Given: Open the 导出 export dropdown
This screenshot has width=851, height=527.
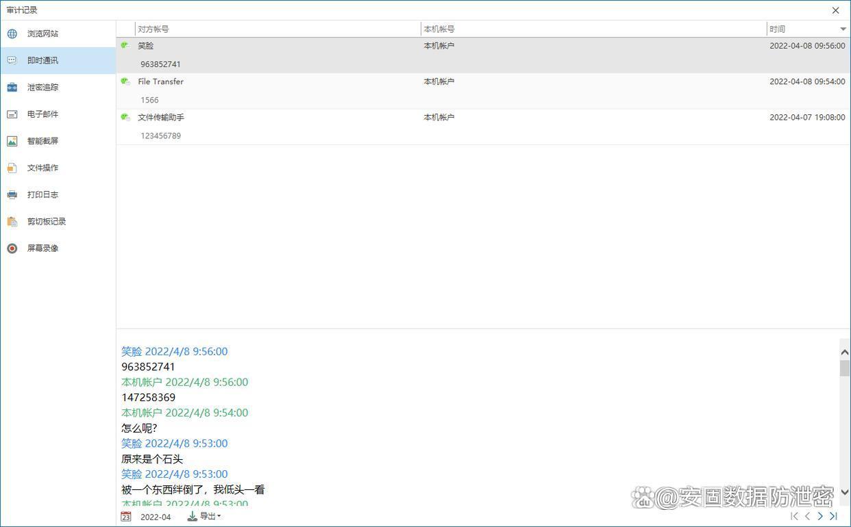Looking at the screenshot, I should point(210,516).
